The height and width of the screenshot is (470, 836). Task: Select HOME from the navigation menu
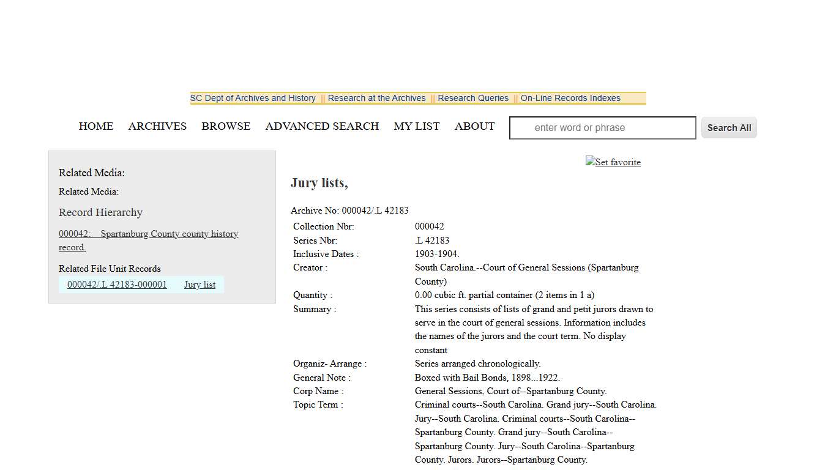[x=95, y=126]
